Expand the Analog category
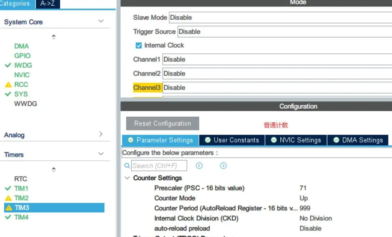 pyautogui.click(x=101, y=134)
